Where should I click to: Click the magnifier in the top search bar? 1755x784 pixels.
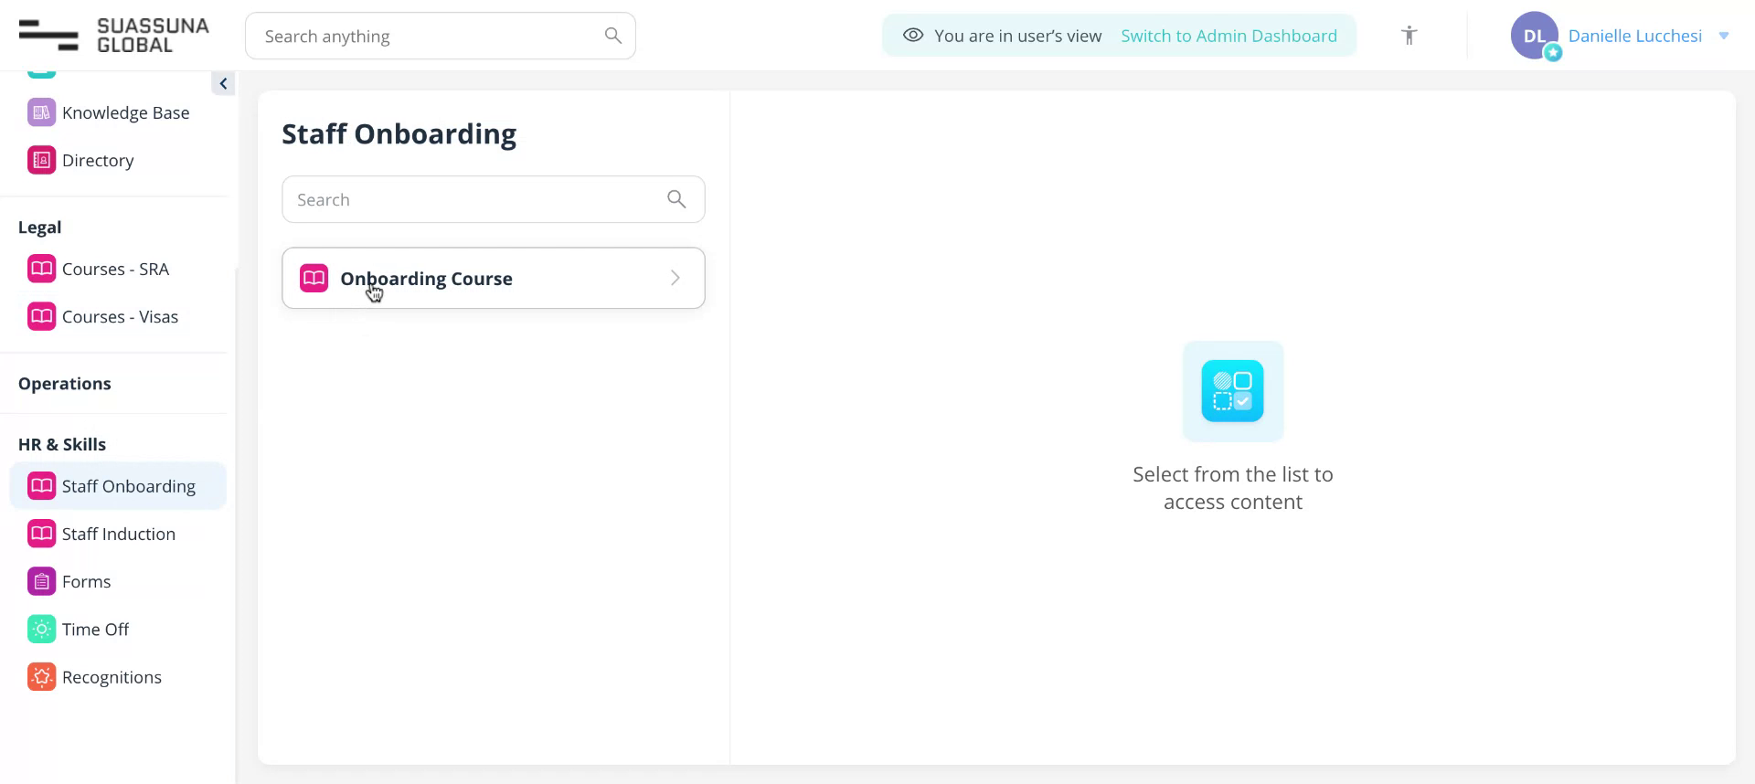pos(613,36)
